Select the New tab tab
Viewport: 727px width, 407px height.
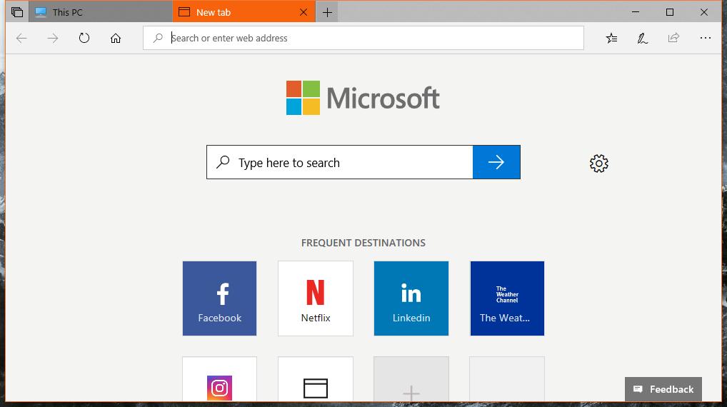pyautogui.click(x=244, y=12)
